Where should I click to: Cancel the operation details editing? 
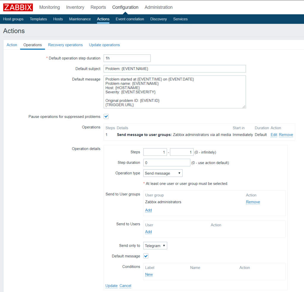coord(125,286)
